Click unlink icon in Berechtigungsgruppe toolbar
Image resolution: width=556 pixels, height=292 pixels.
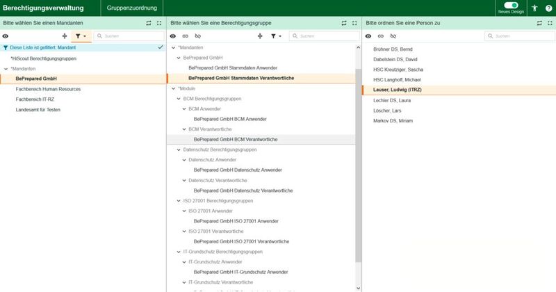click(198, 36)
